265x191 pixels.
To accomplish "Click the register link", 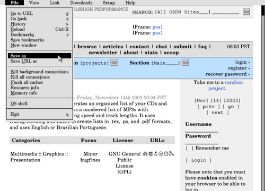I will coord(237,68).
